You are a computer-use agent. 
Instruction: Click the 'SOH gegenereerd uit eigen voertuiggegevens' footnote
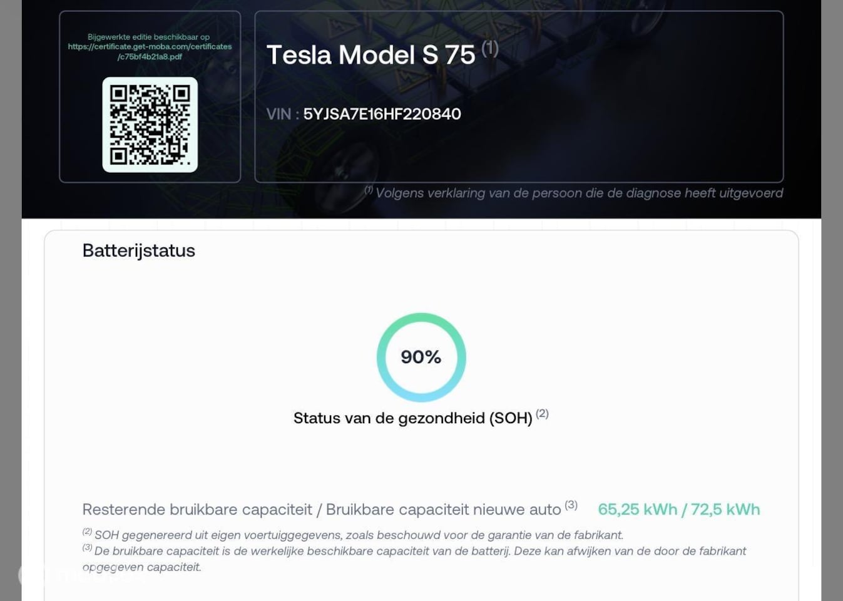[x=359, y=535]
